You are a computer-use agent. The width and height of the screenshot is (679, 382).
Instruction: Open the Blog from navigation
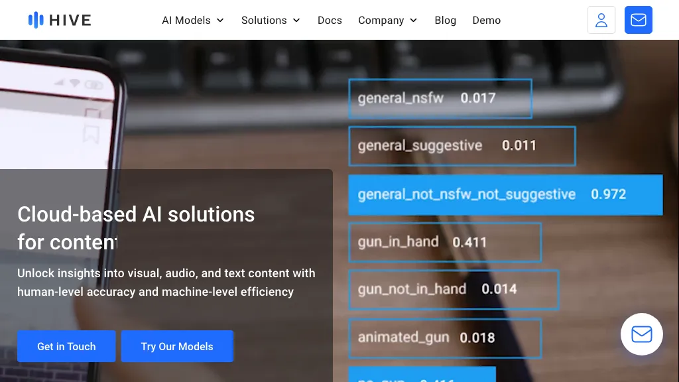tap(445, 20)
